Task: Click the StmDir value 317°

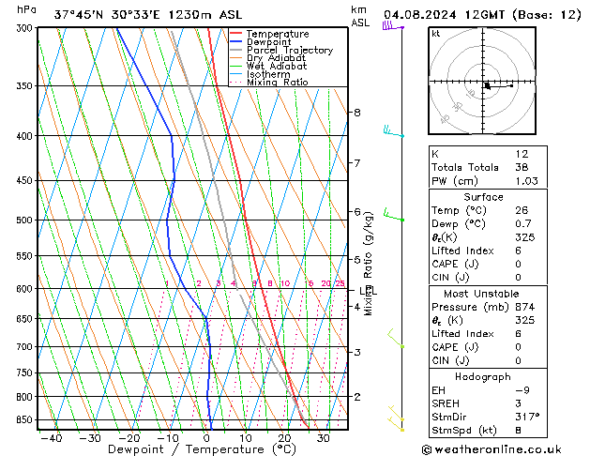Action: point(527,417)
